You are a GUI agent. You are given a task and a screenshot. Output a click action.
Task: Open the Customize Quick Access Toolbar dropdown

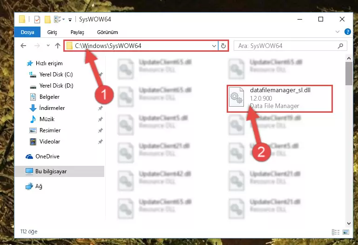click(x=70, y=20)
